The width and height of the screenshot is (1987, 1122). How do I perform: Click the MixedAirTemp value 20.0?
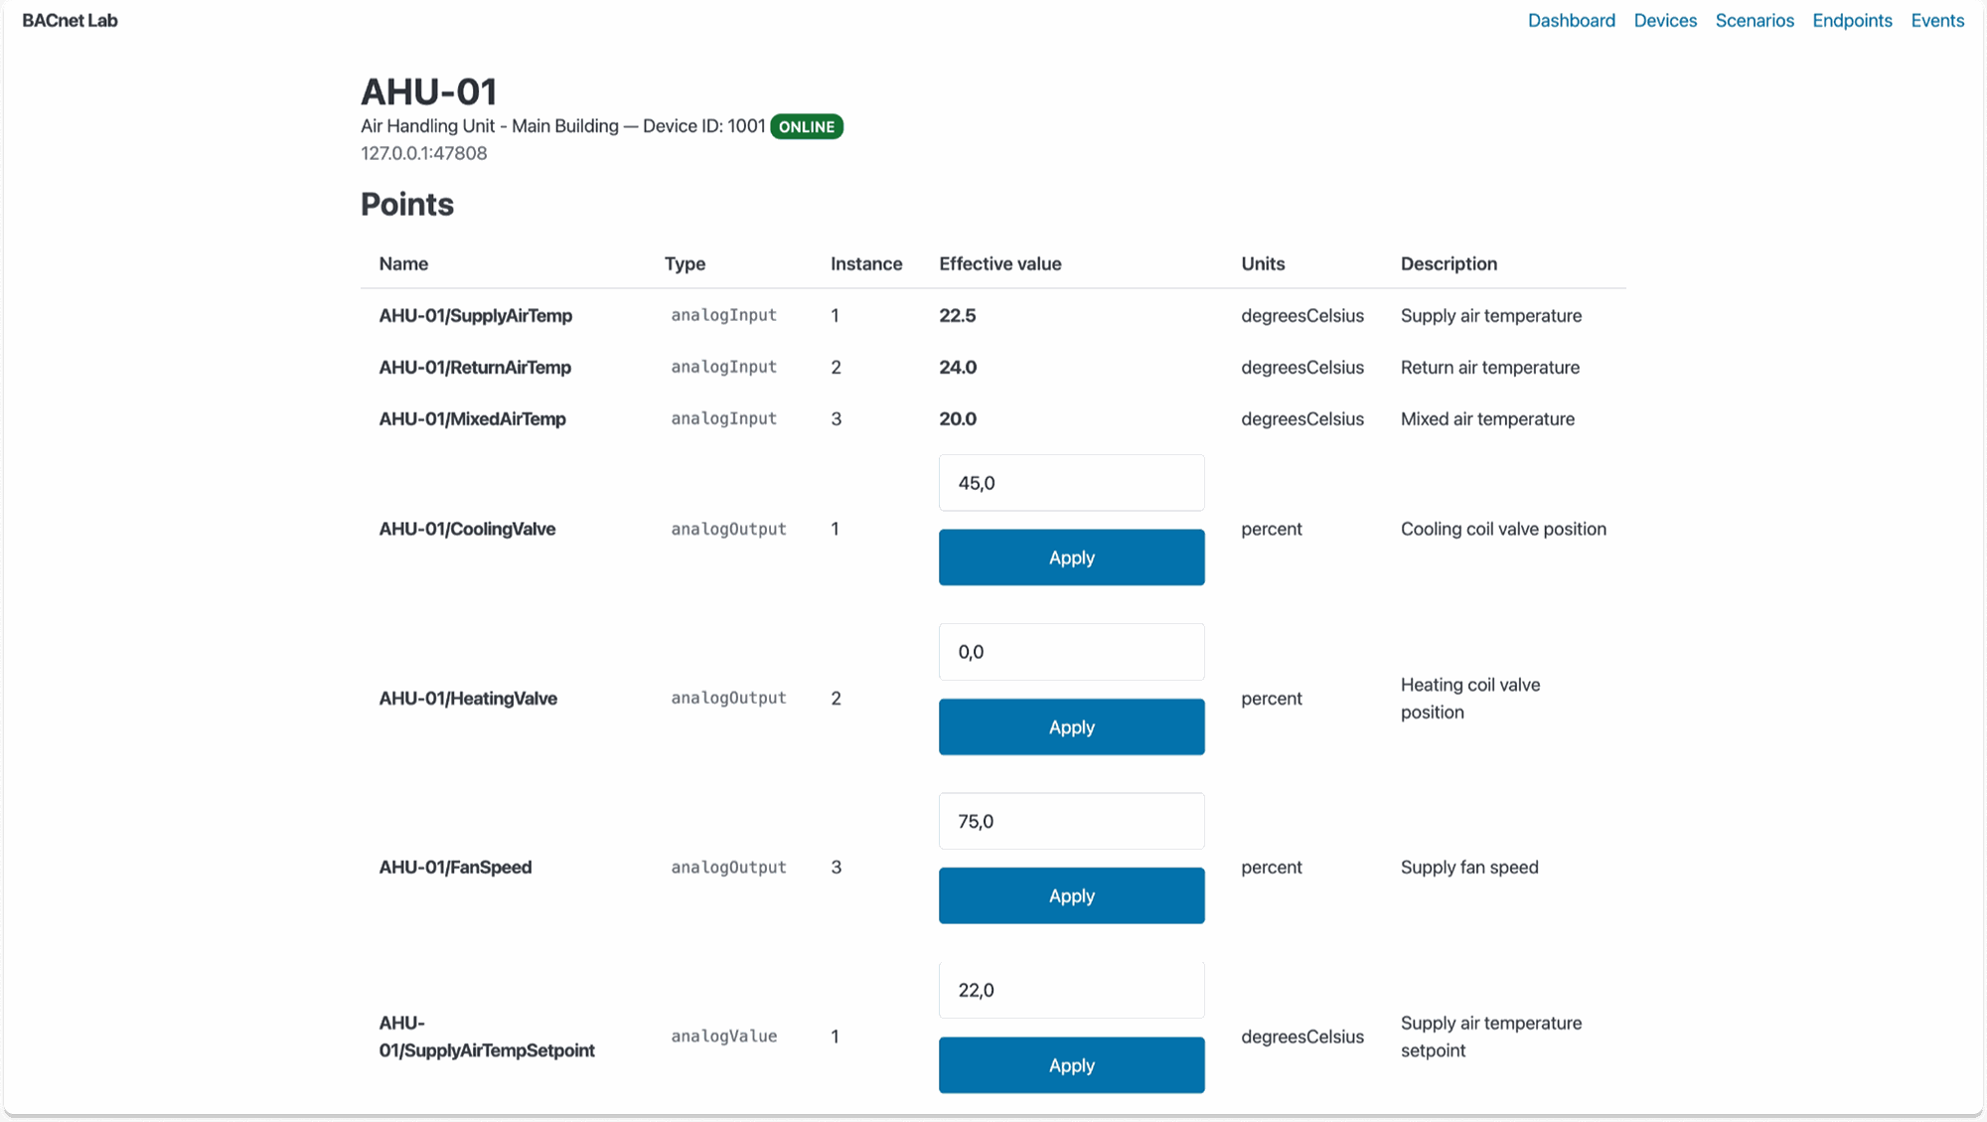[x=958, y=419]
